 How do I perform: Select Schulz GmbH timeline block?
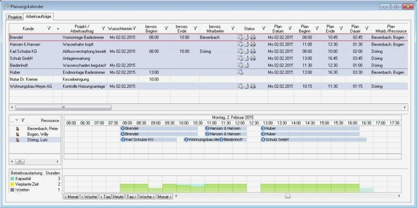[314, 140]
